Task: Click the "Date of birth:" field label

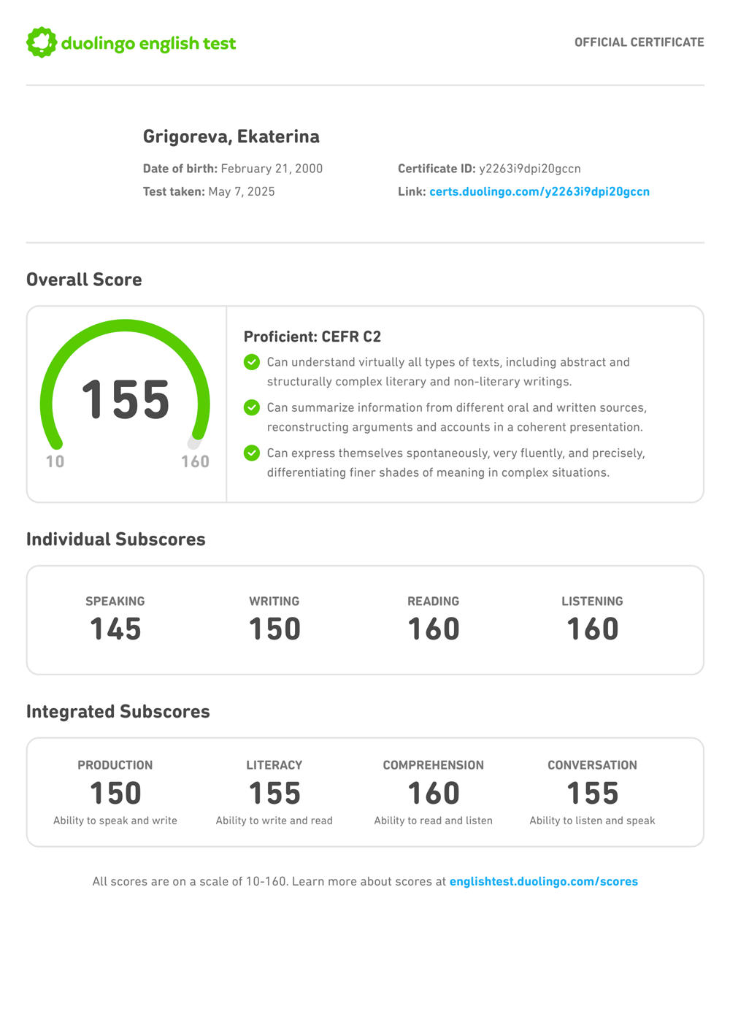Action: tap(180, 169)
